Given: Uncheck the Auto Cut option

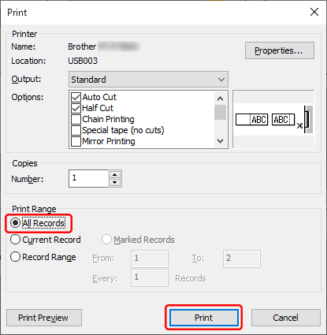Looking at the screenshot, I should 76,97.
